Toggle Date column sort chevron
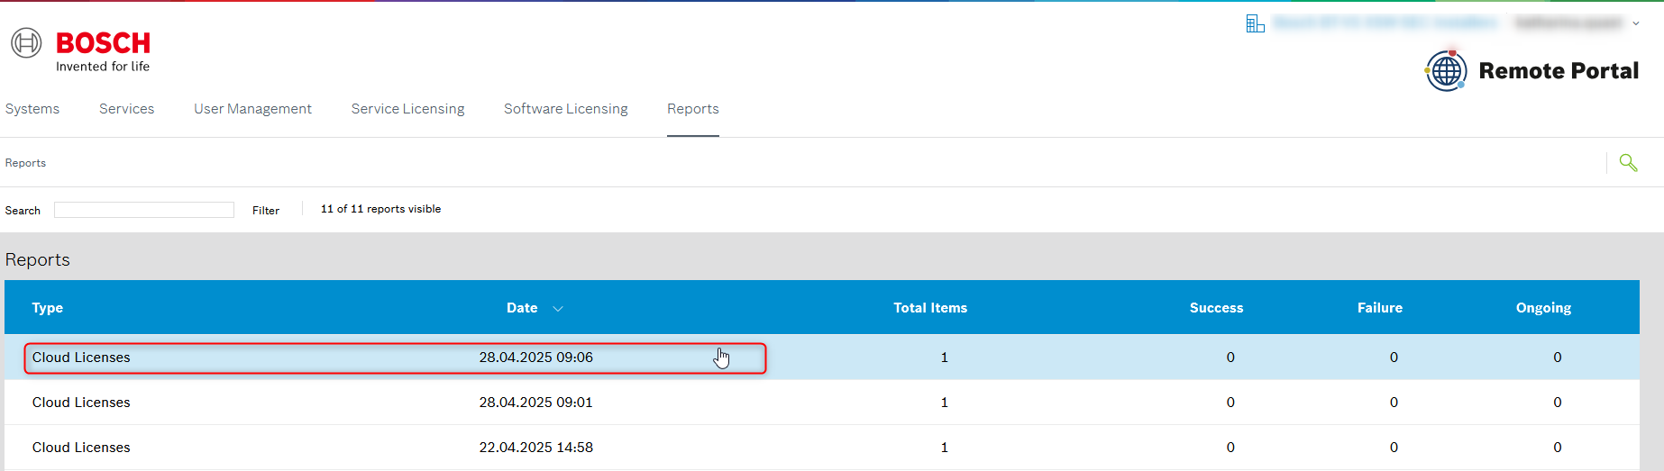The width and height of the screenshot is (1664, 471). click(558, 309)
